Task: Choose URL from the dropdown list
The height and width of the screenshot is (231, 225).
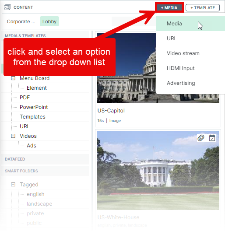Action: point(190,38)
